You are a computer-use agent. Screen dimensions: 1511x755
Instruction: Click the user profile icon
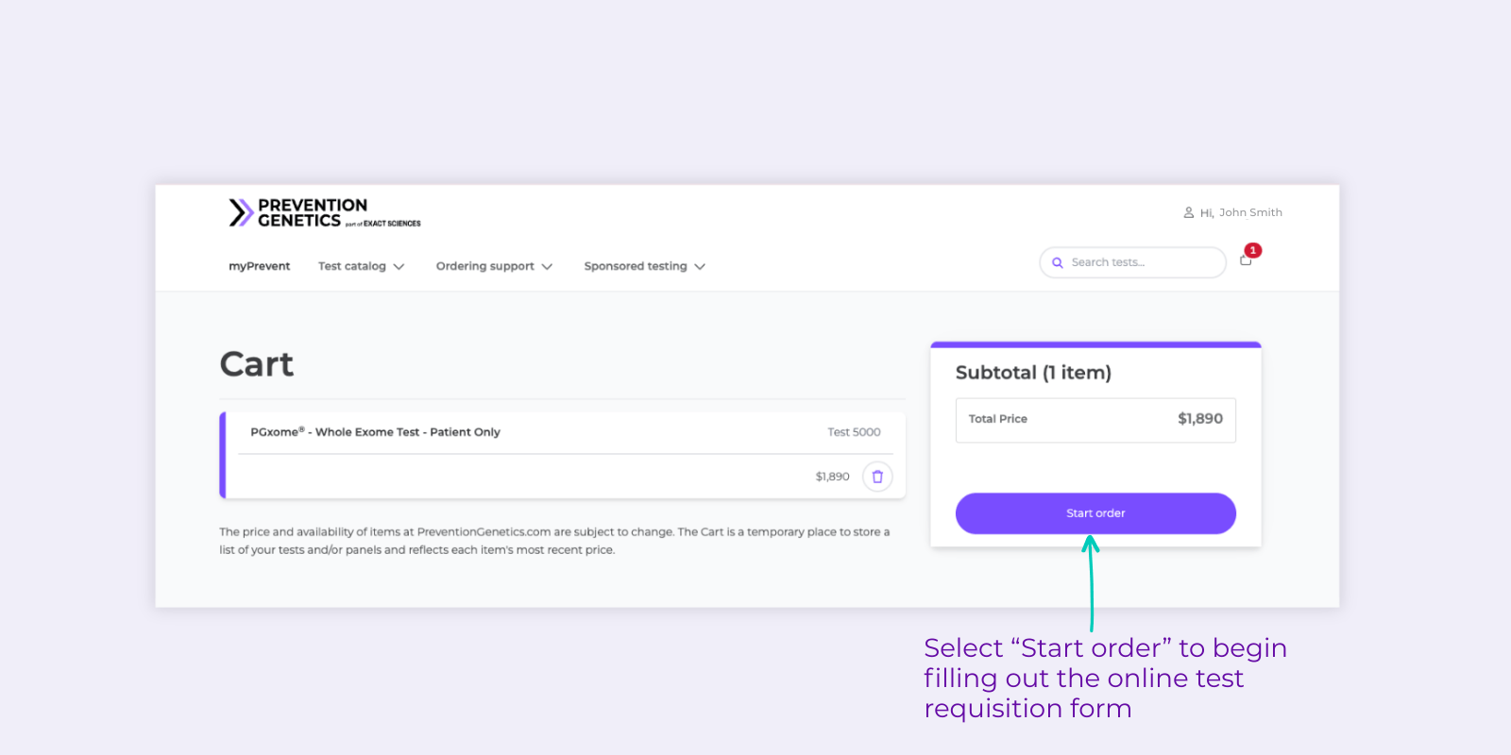tap(1188, 212)
